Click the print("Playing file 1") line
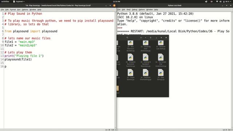 coord(24,56)
